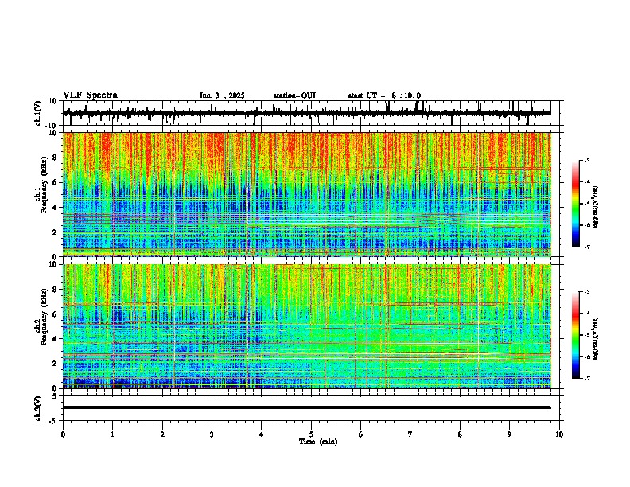The width and height of the screenshot is (630, 487).
Task: Click the ch.3(V) axis label
Action: pyautogui.click(x=38, y=408)
